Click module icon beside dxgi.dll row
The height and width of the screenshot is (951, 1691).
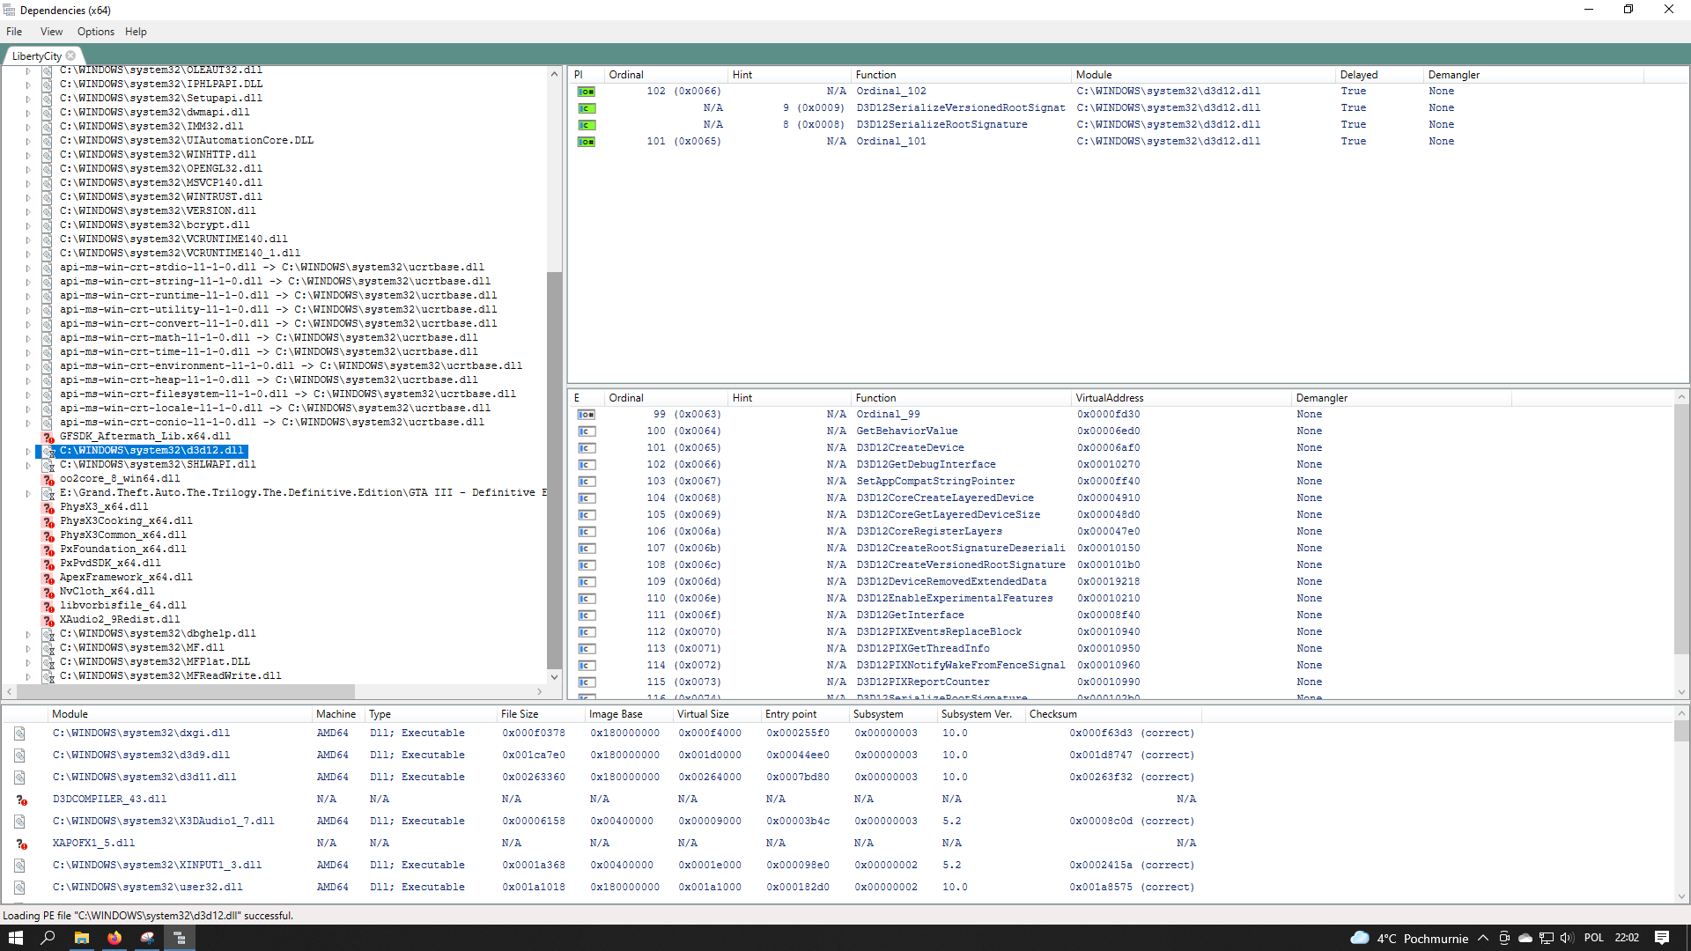coord(19,734)
